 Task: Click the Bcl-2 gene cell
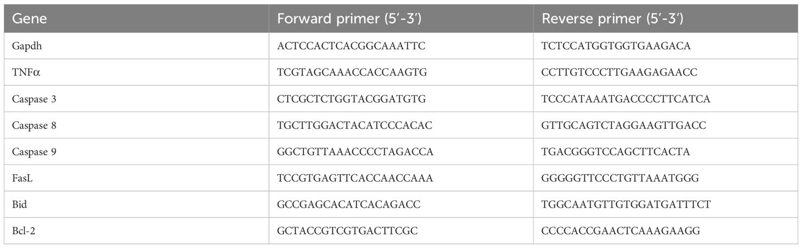(24, 231)
